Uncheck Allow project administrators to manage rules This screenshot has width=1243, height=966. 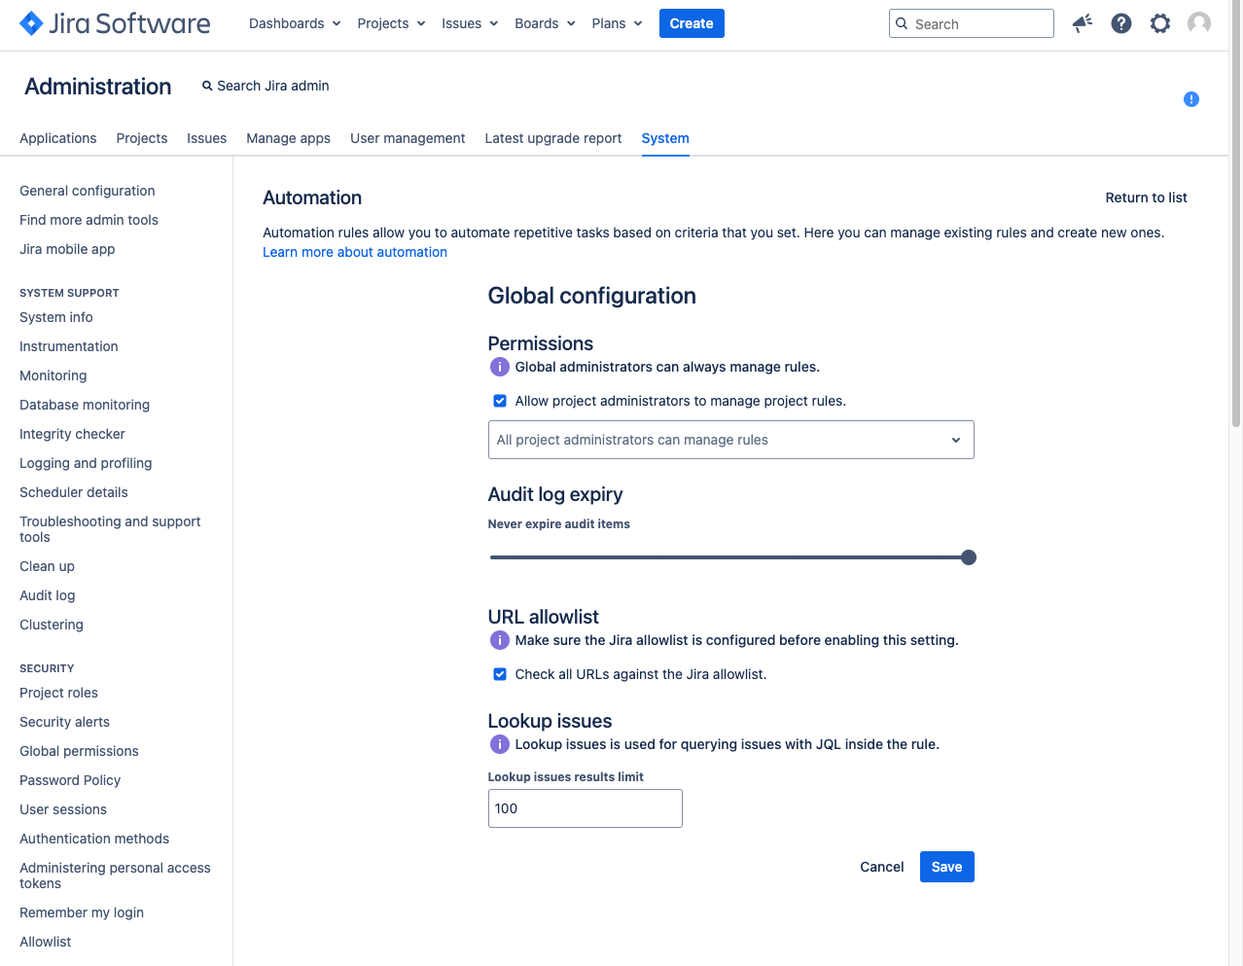coord(500,401)
